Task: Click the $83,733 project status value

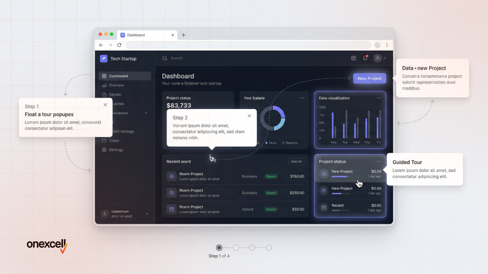Action: (178, 105)
